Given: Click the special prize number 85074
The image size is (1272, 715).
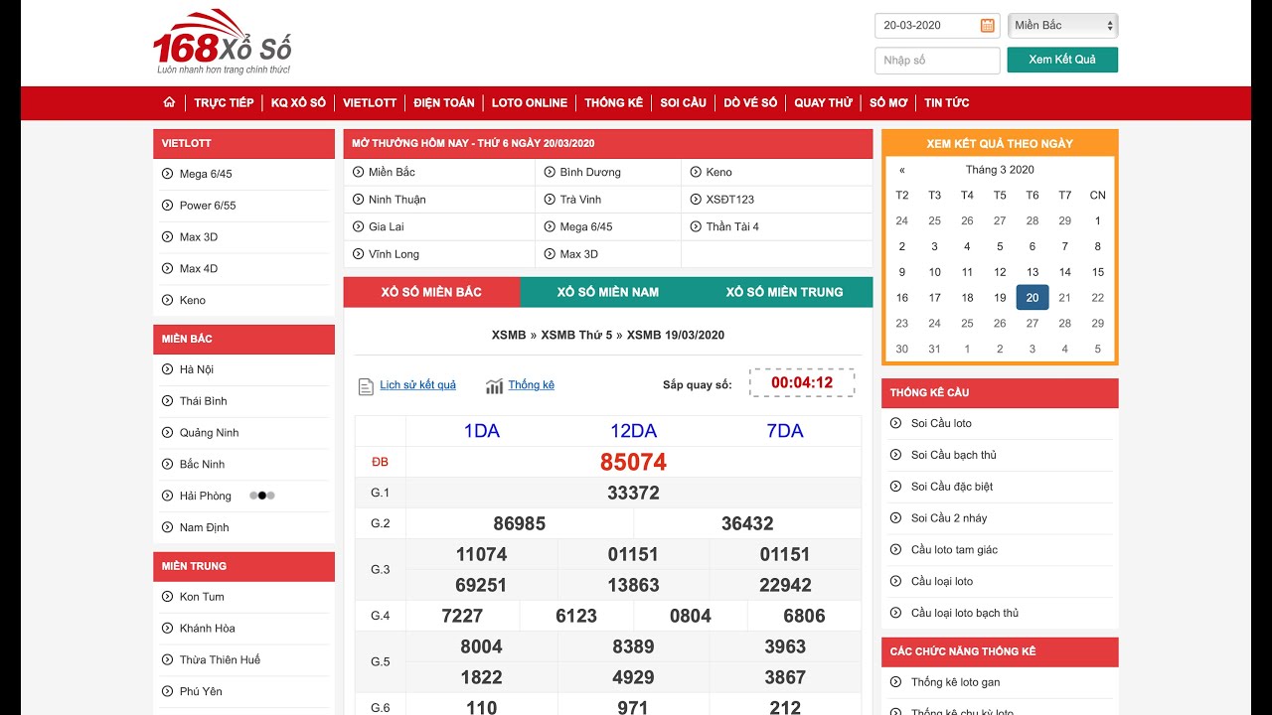Looking at the screenshot, I should coord(633,462).
